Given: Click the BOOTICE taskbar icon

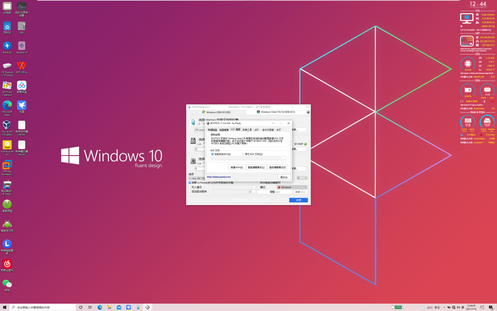Looking at the screenshot, I should (148, 307).
